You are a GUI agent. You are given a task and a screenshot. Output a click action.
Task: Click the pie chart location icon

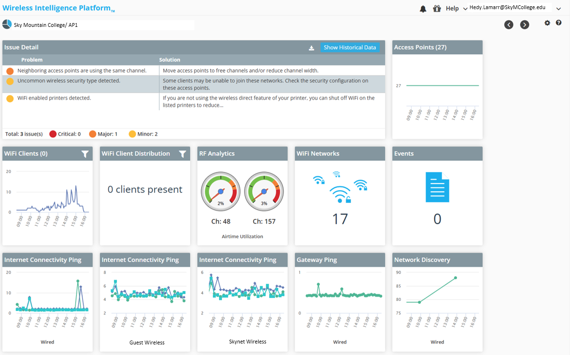(7, 24)
